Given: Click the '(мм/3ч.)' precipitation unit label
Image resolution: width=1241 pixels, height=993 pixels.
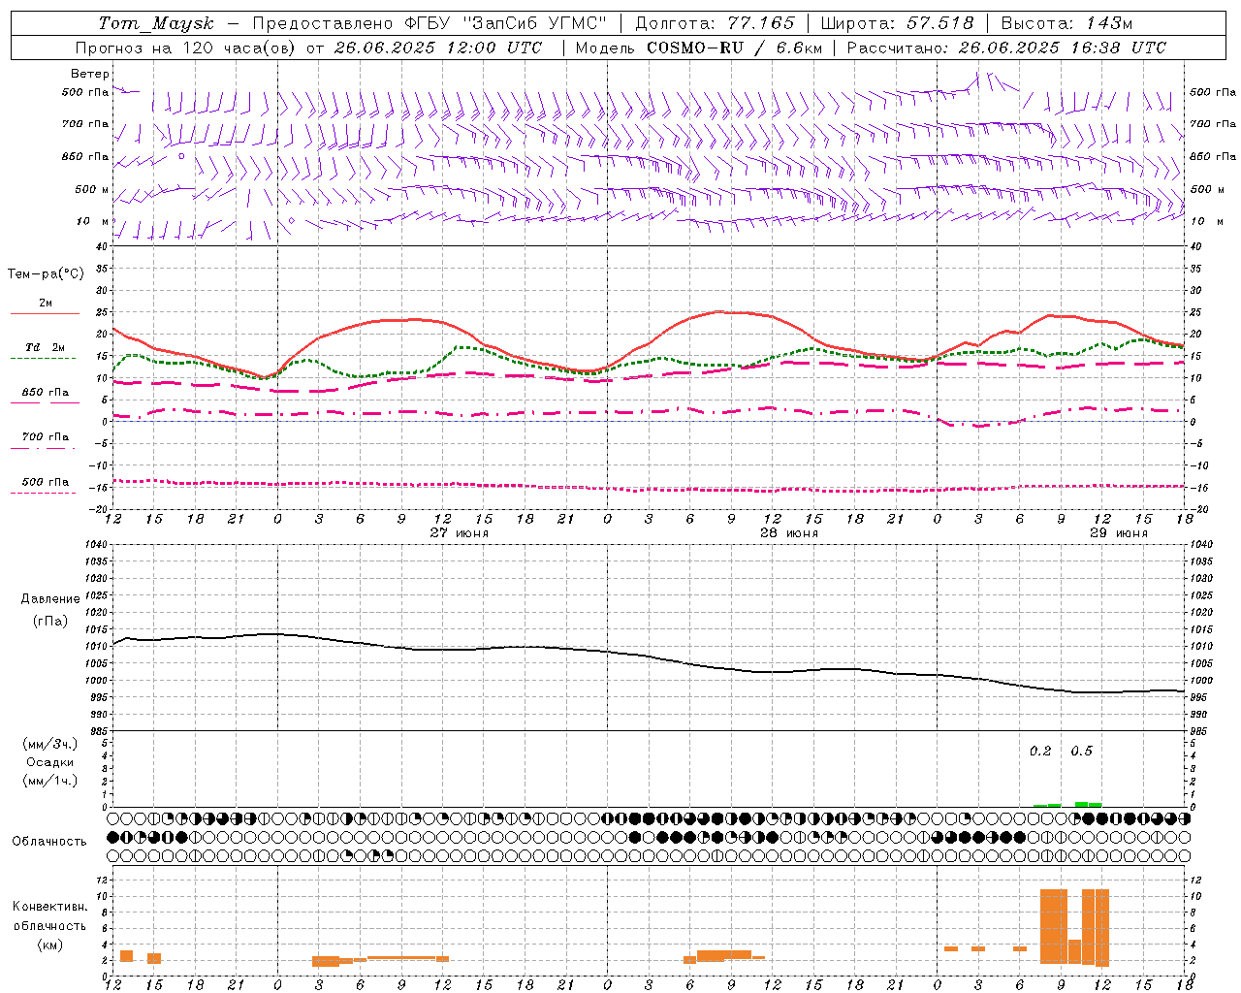Looking at the screenshot, I should tap(50, 745).
